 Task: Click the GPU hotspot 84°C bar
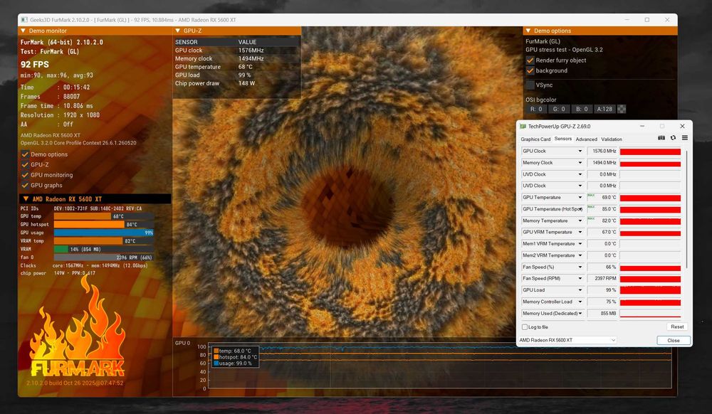89,225
